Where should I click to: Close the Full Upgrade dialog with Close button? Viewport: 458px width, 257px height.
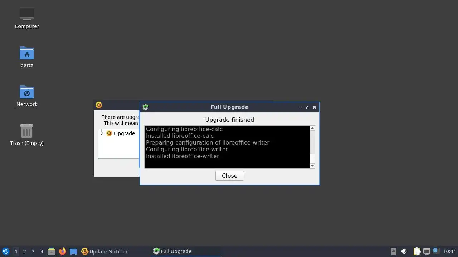tap(230, 176)
